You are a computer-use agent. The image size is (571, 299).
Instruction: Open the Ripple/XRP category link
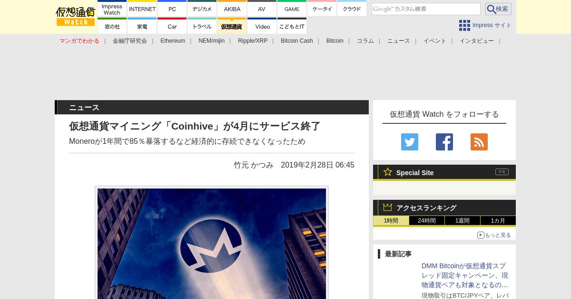[253, 41]
